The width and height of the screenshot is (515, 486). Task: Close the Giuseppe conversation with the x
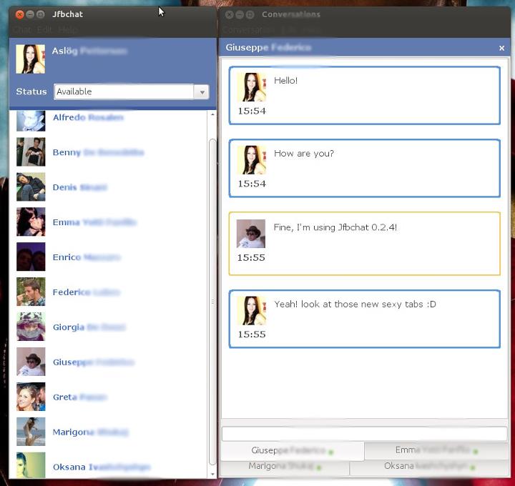[x=501, y=48]
